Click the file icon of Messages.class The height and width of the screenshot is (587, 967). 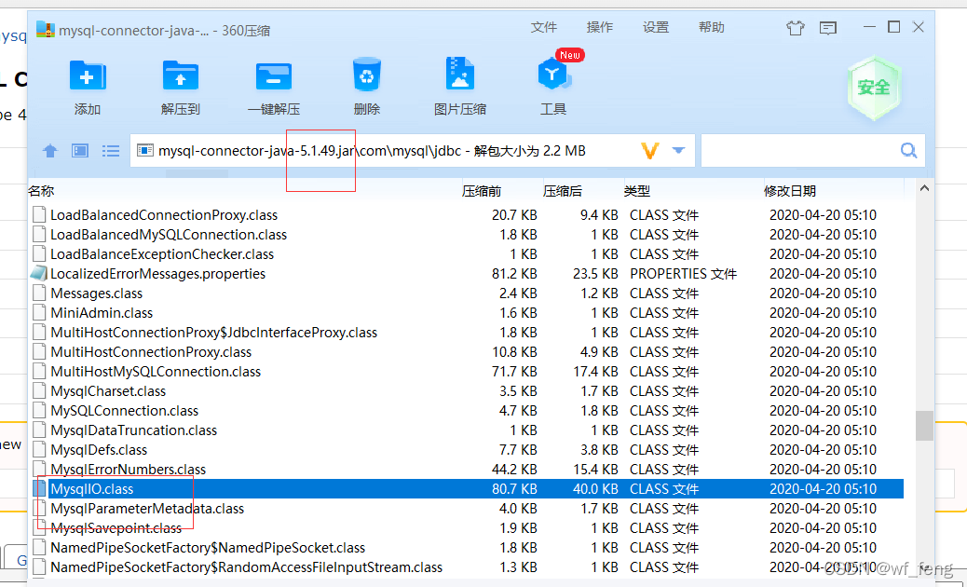coord(39,293)
